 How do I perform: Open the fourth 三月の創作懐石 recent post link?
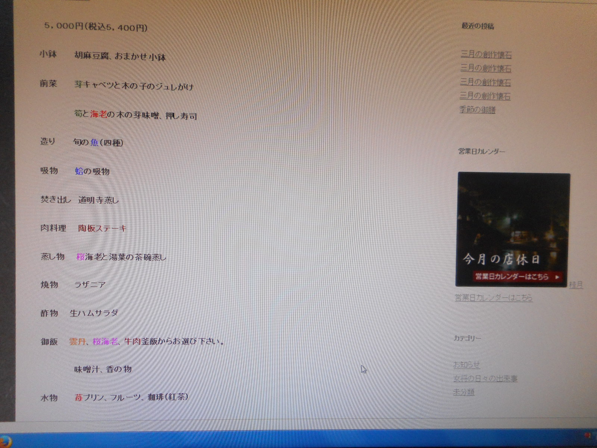click(x=485, y=96)
